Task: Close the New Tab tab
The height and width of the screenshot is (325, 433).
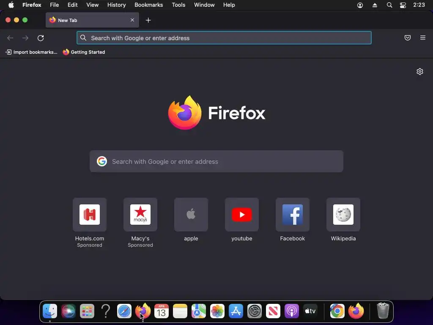Action: click(x=132, y=20)
